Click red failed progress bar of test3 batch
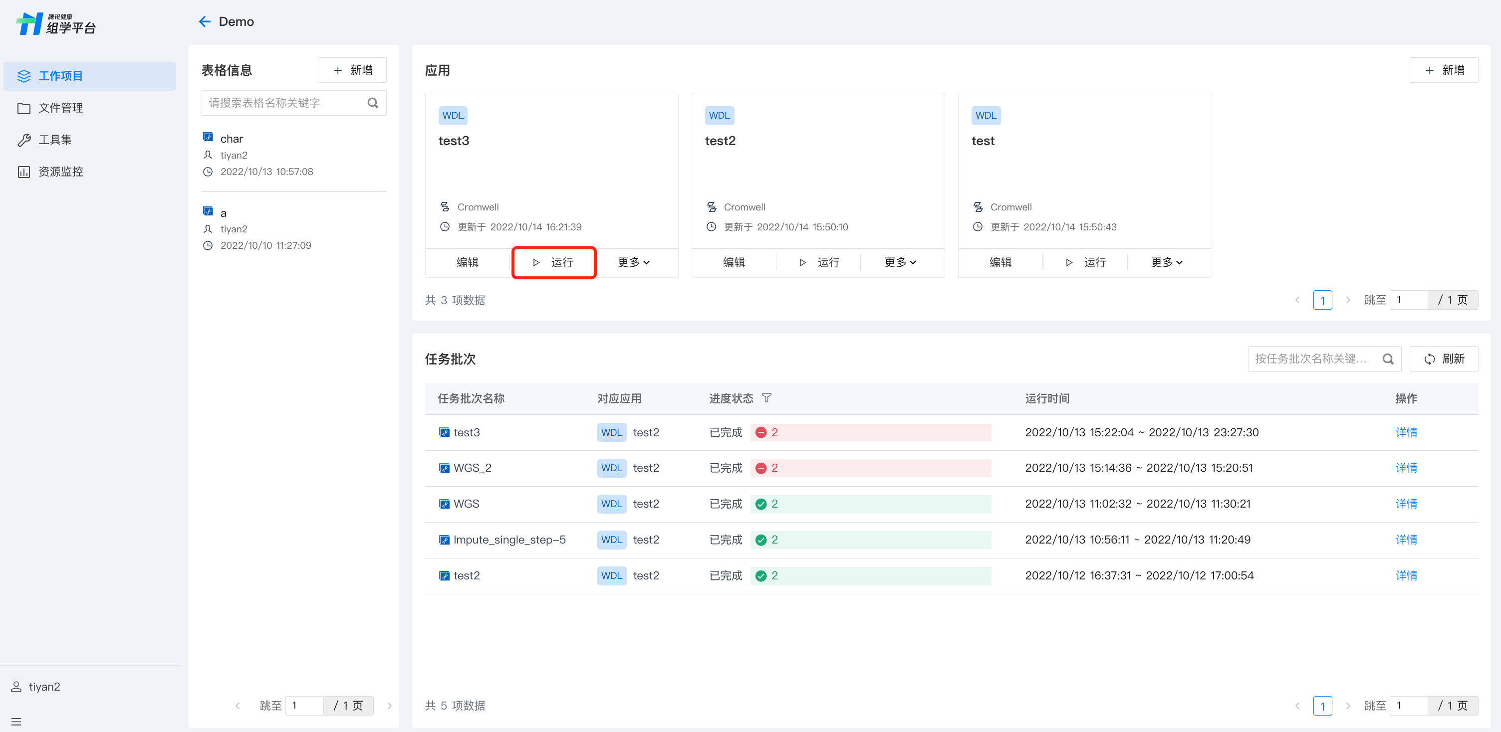Screen dimensions: 1501x732 tap(871, 432)
